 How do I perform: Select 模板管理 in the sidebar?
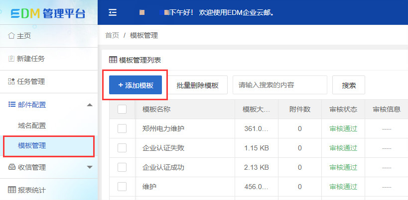point(32,145)
